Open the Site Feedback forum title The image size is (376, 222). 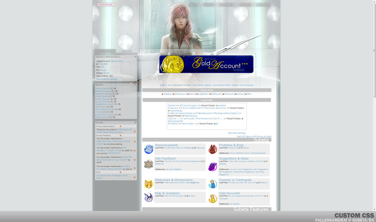pyautogui.click(x=165, y=159)
